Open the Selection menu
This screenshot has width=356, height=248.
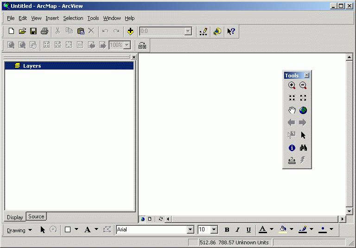pos(73,18)
